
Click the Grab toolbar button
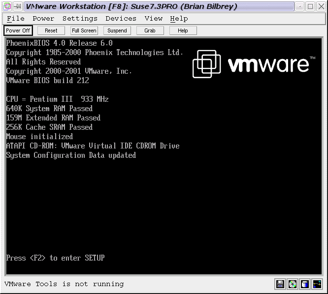click(150, 30)
